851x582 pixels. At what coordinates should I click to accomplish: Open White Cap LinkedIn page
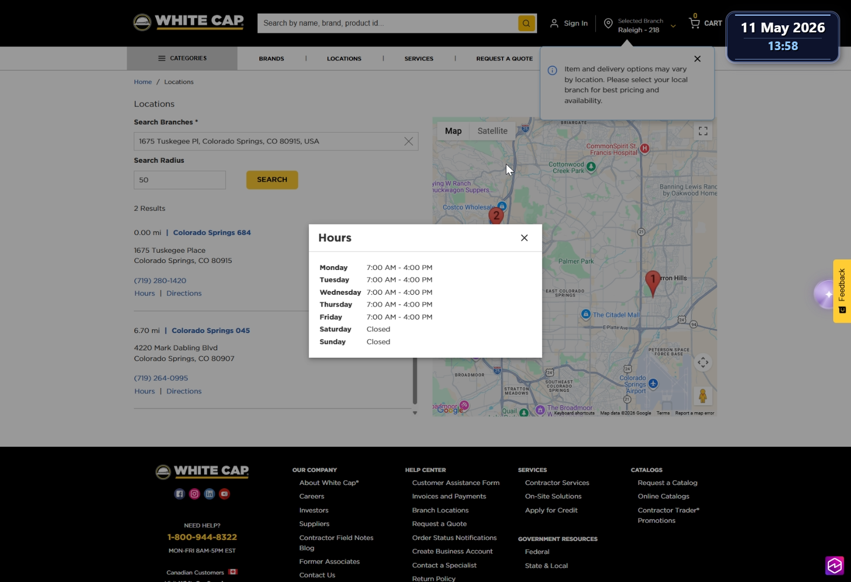(x=210, y=494)
